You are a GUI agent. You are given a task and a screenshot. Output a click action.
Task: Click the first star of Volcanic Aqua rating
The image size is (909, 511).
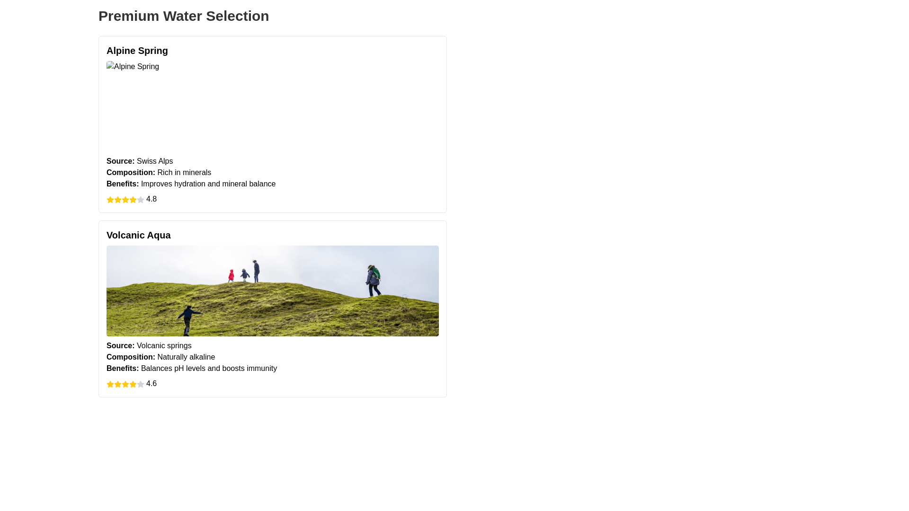click(x=110, y=384)
